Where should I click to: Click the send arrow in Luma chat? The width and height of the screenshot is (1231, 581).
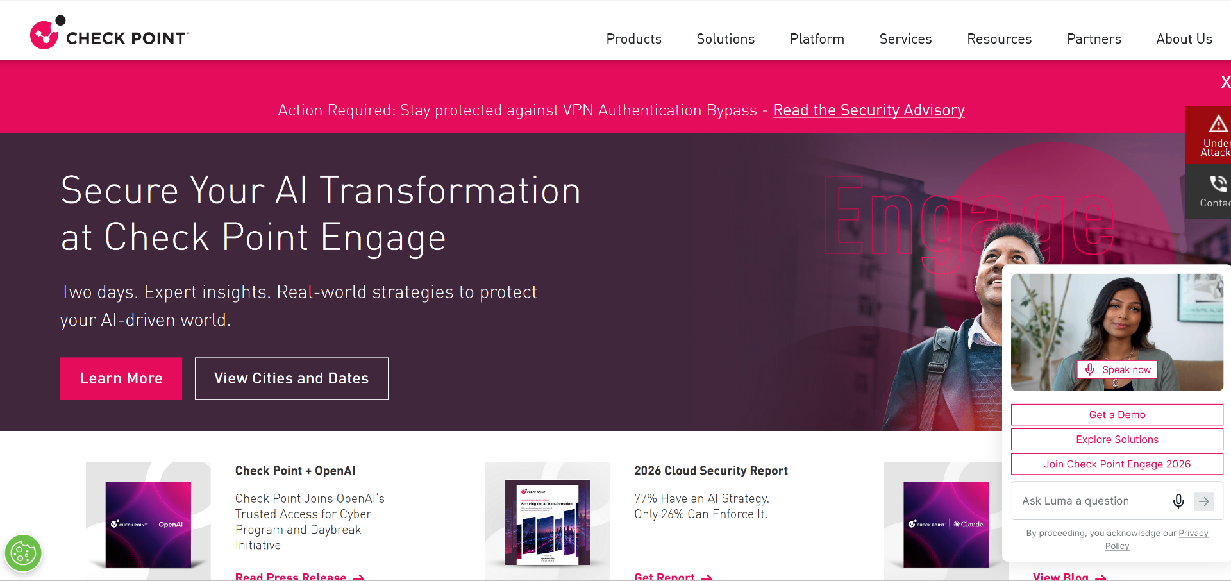click(x=1204, y=501)
